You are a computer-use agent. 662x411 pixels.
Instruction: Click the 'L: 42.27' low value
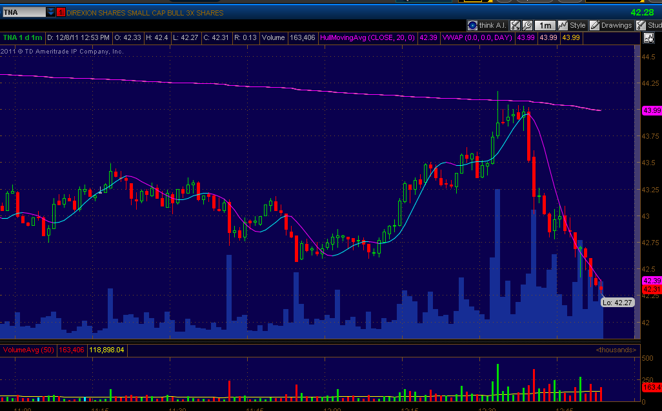(185, 37)
